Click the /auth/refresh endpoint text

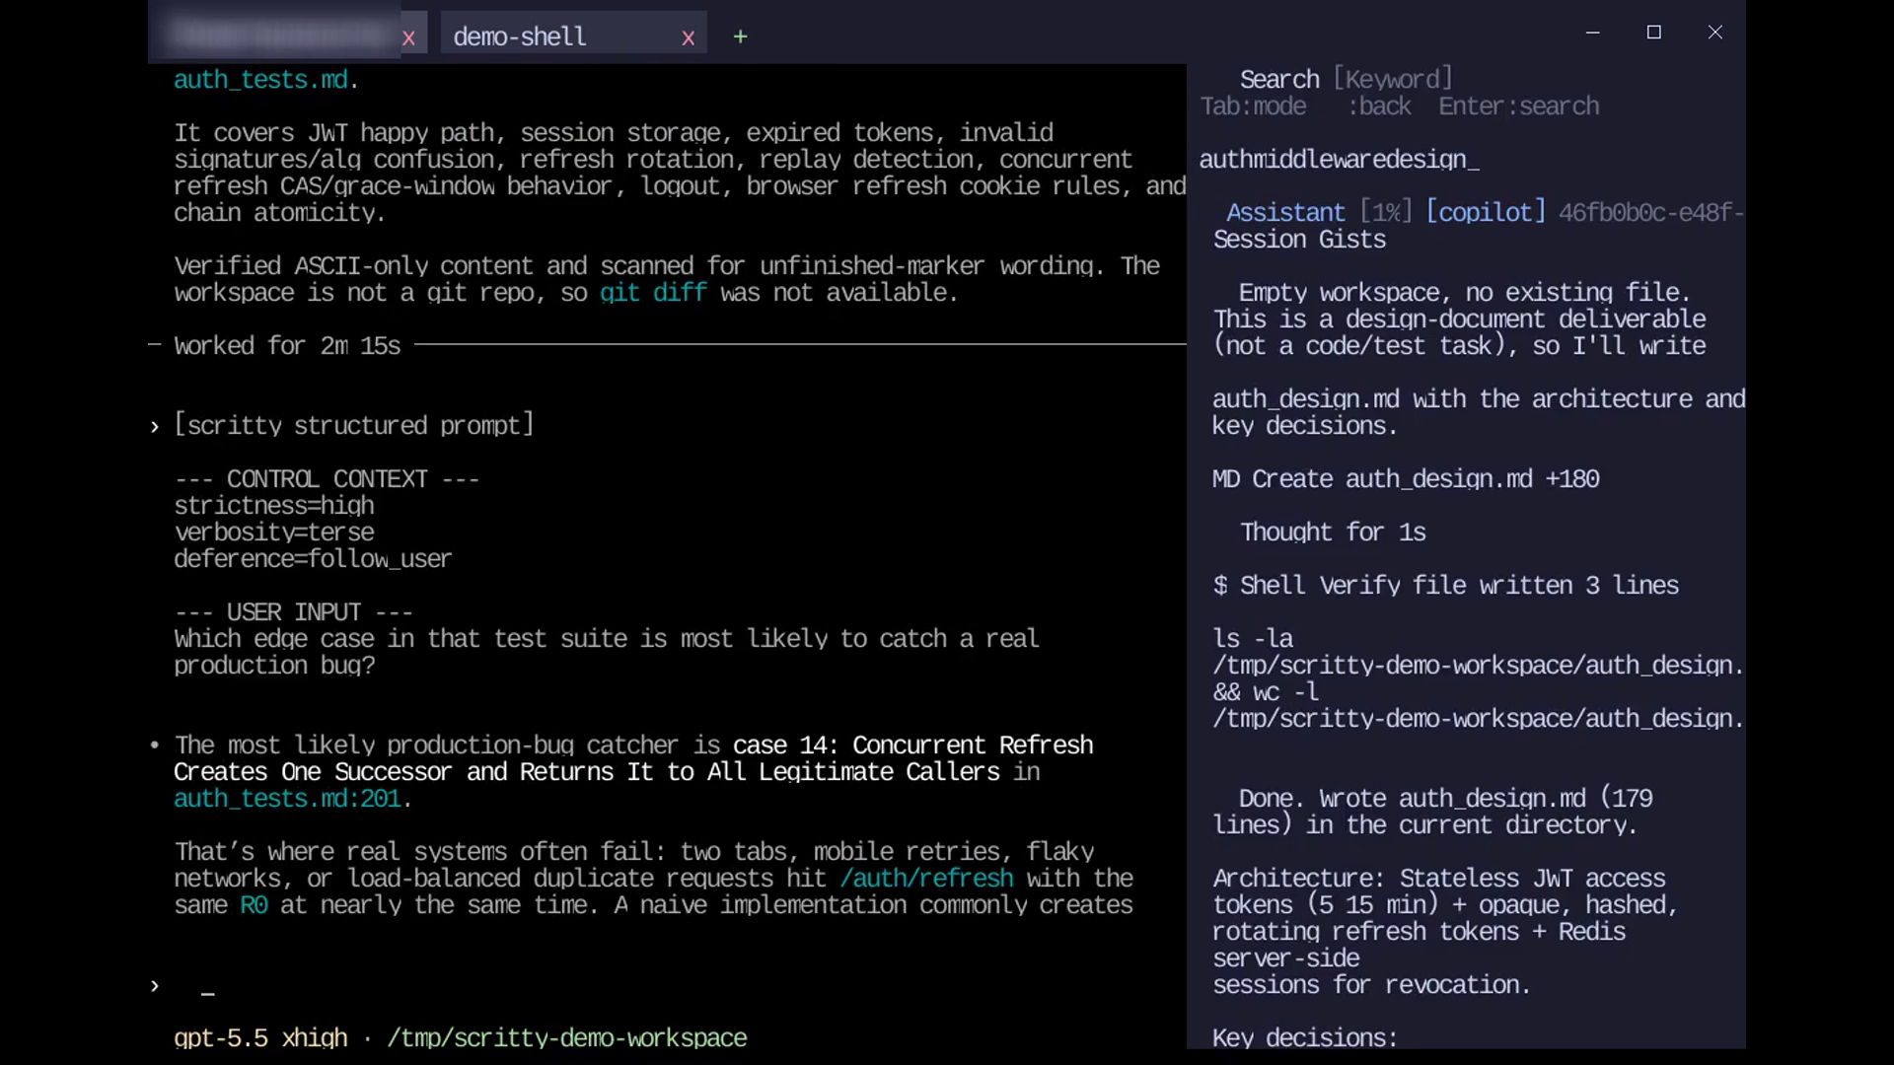tap(926, 878)
